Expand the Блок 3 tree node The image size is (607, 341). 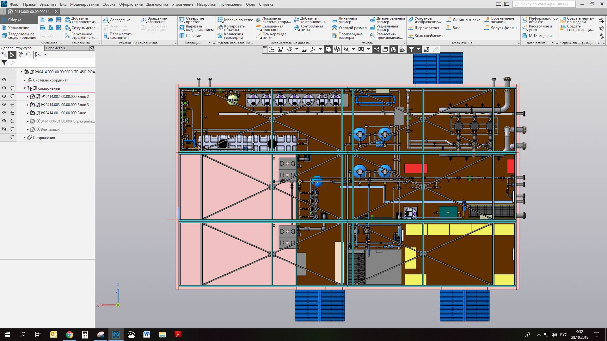(28, 105)
